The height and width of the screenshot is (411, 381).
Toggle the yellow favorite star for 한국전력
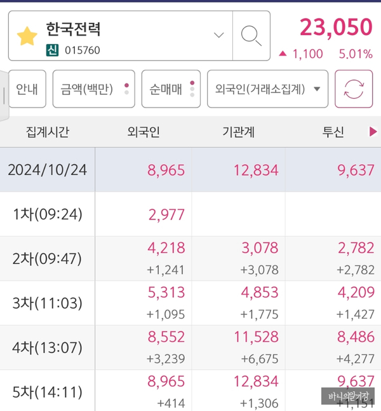click(x=27, y=36)
